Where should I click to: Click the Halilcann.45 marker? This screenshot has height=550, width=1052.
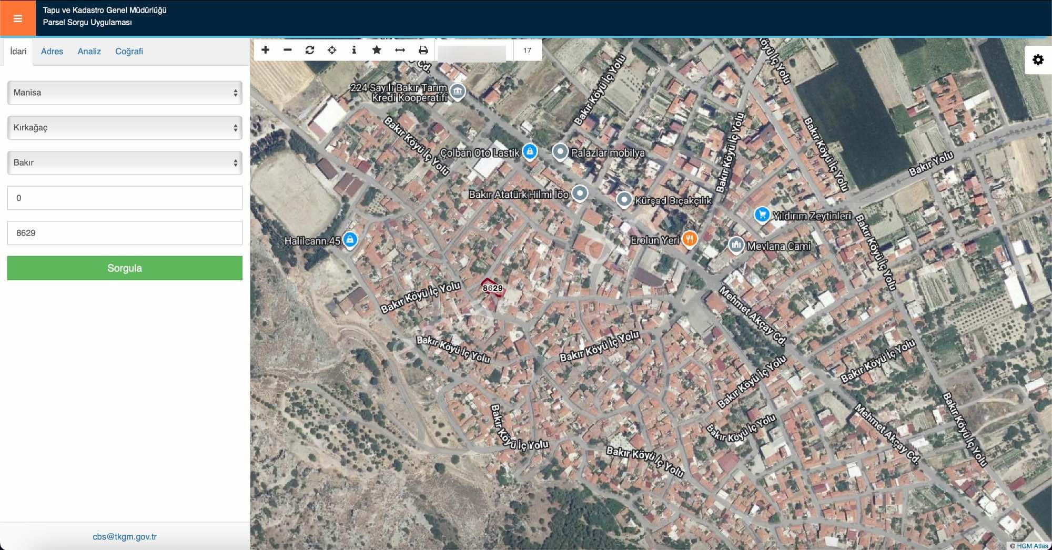[350, 240]
